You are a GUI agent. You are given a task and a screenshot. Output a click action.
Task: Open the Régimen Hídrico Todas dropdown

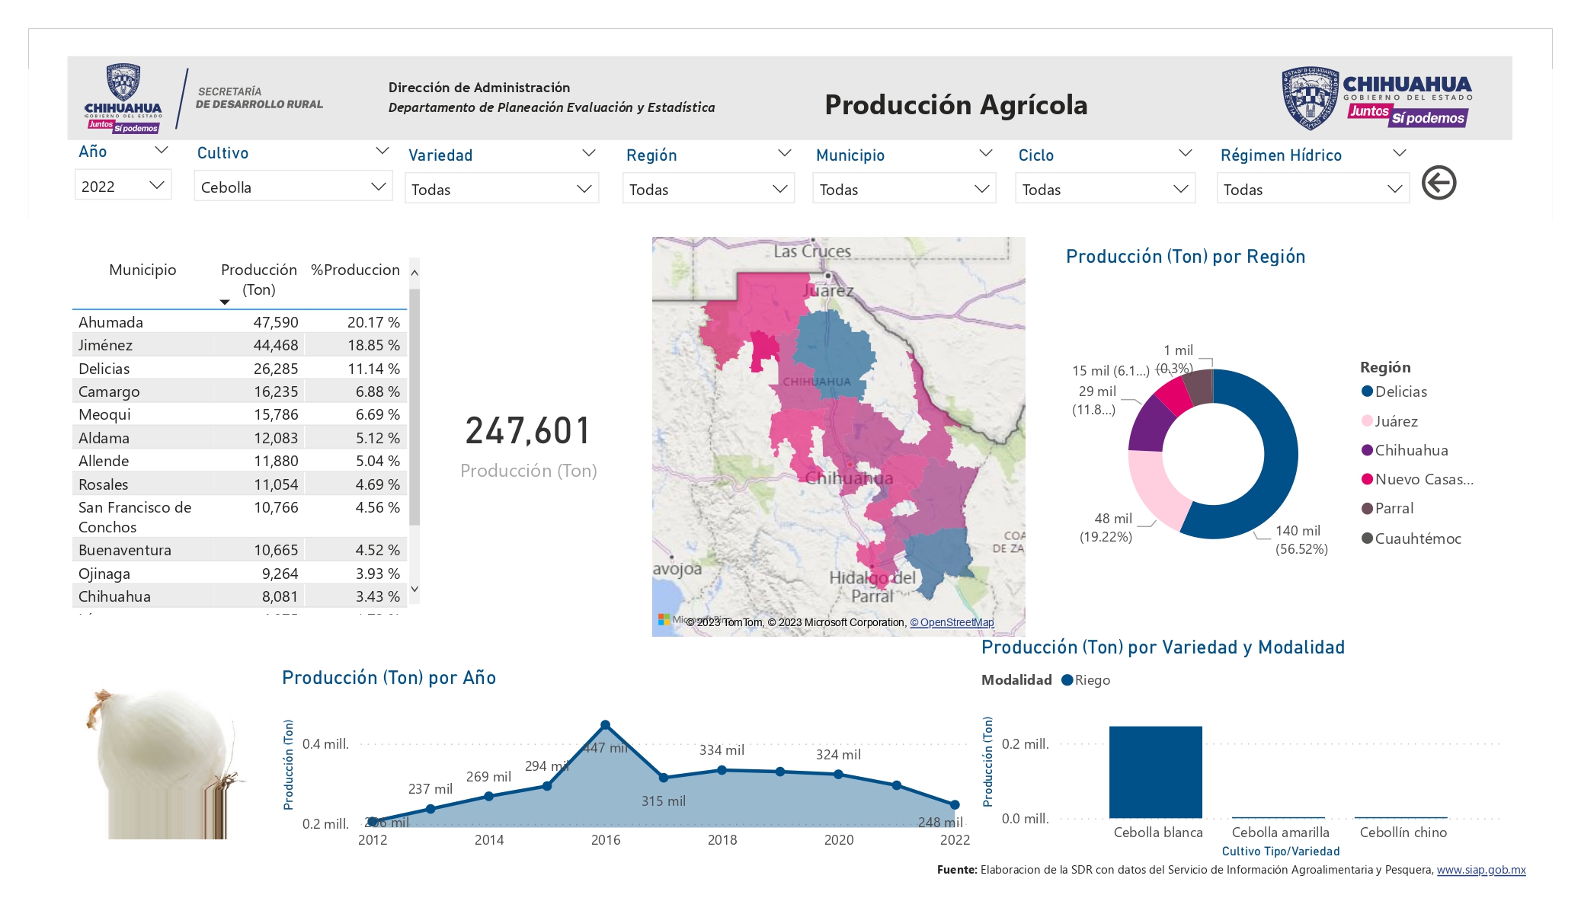(1313, 189)
